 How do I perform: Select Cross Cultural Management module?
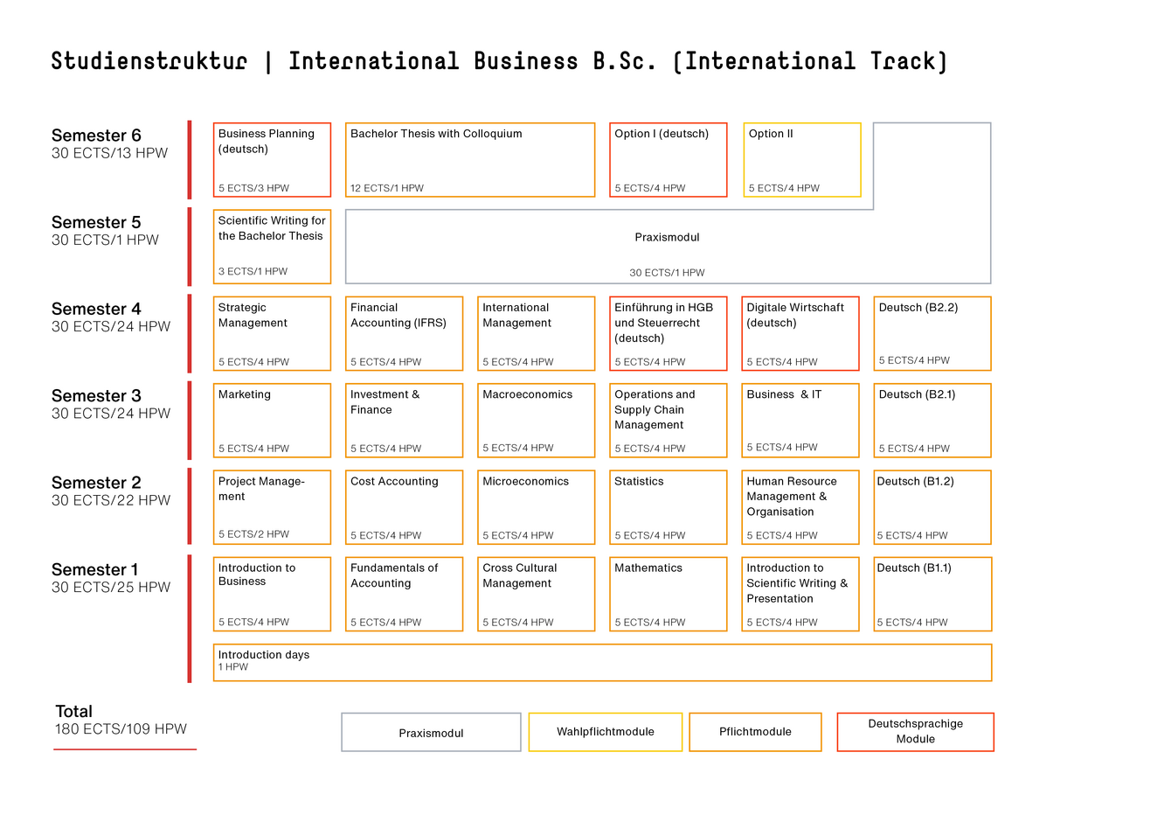(536, 594)
